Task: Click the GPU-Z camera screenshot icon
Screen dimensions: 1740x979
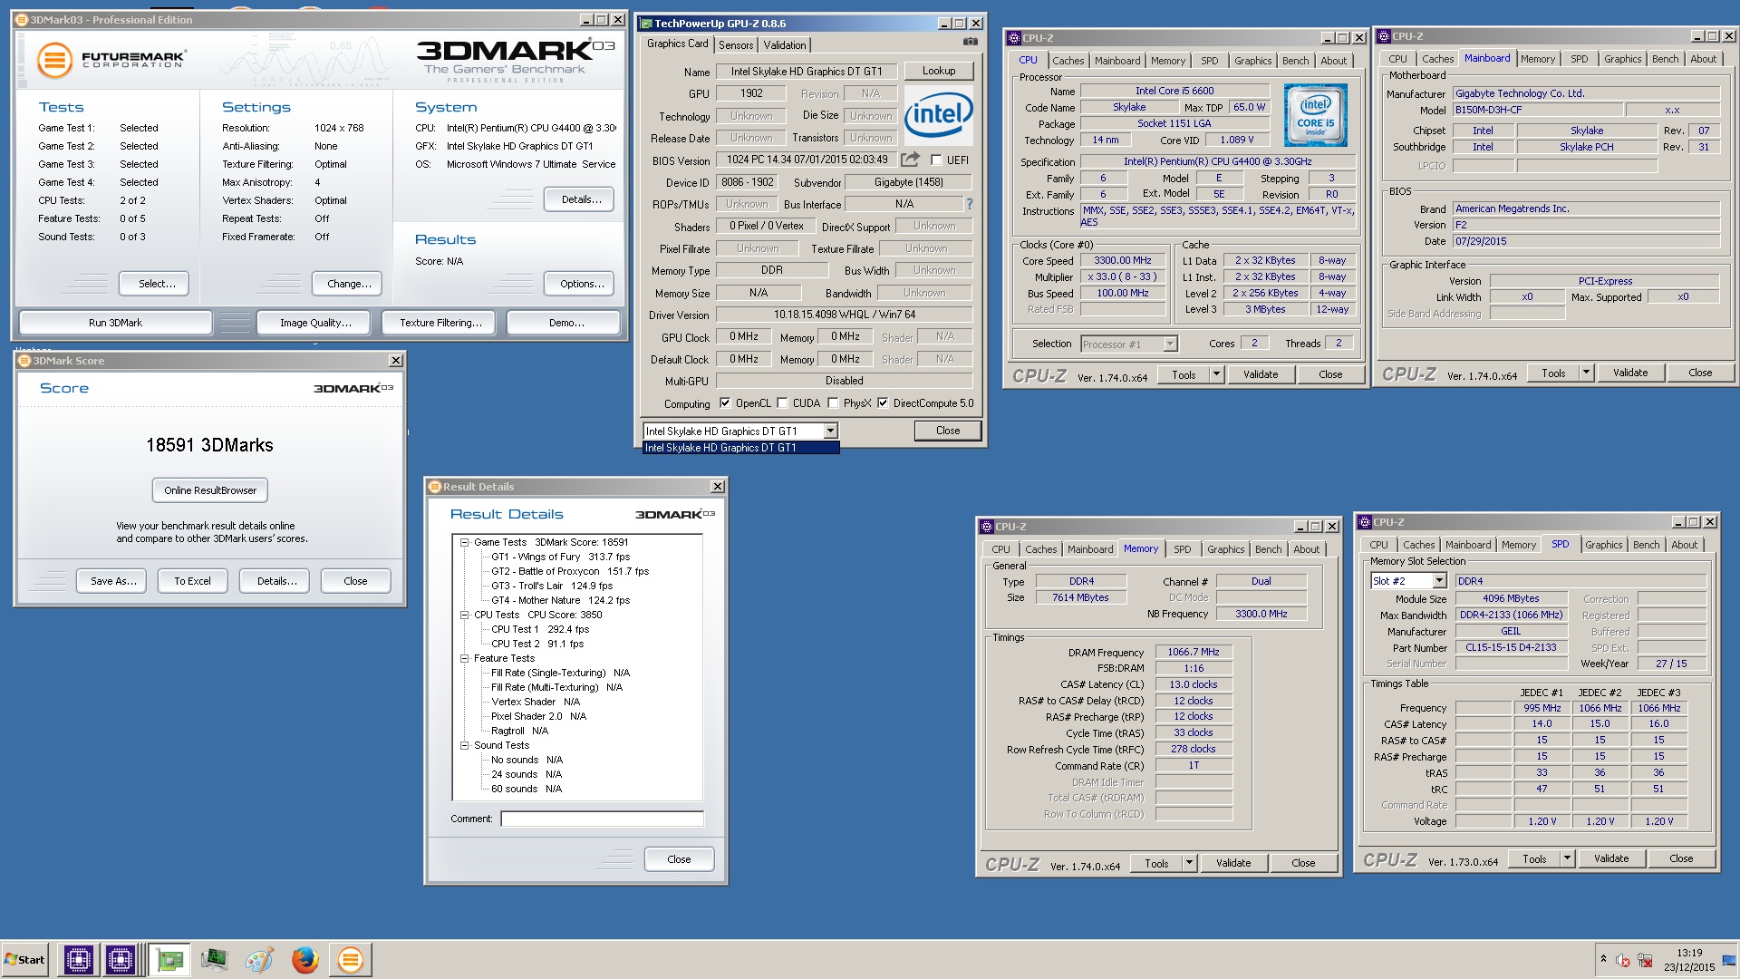Action: [x=970, y=42]
